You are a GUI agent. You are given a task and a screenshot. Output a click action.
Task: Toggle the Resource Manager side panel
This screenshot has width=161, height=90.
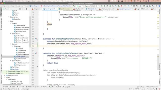pyautogui.click(x=1, y=24)
